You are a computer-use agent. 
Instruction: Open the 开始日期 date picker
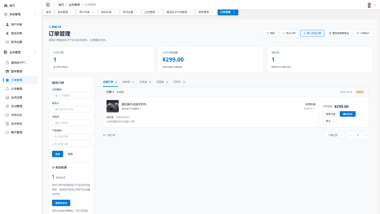point(72,136)
